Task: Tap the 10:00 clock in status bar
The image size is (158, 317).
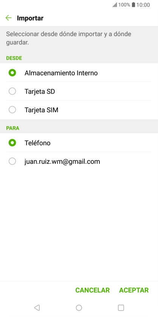Action: (143, 5)
